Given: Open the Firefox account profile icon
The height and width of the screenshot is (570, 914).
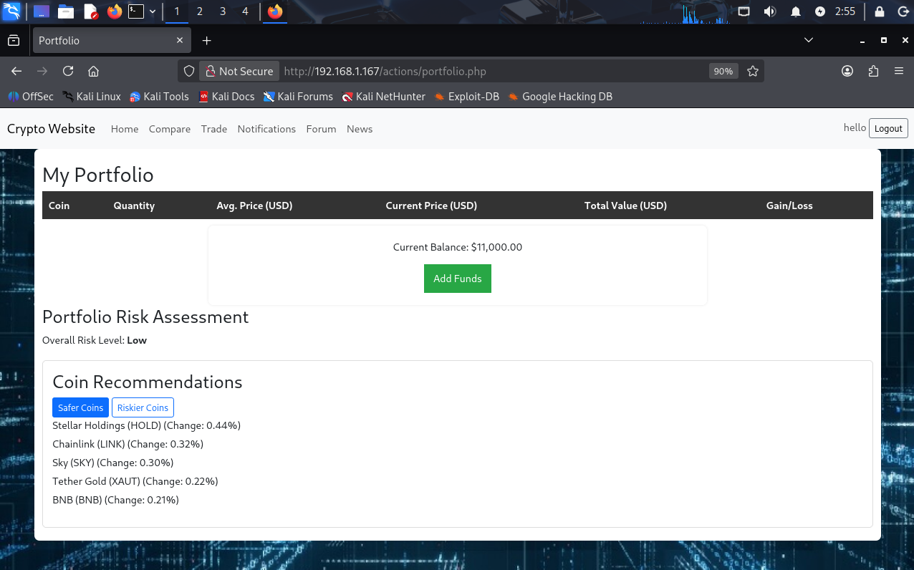Looking at the screenshot, I should [x=847, y=71].
